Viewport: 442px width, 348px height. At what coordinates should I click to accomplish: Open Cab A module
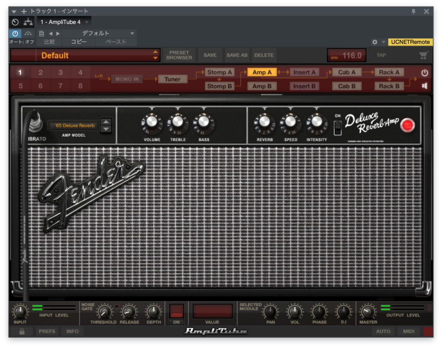click(x=347, y=72)
